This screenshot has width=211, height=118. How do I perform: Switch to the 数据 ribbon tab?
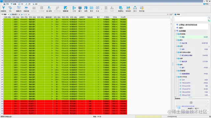point(13,4)
